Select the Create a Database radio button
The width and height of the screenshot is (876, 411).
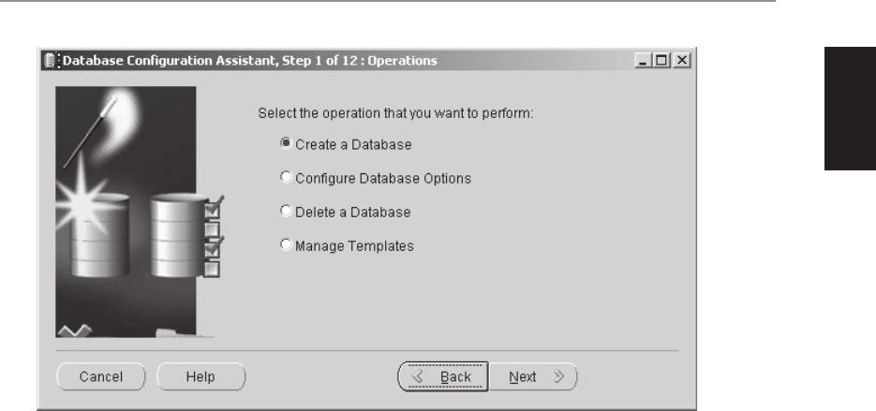[286, 143]
